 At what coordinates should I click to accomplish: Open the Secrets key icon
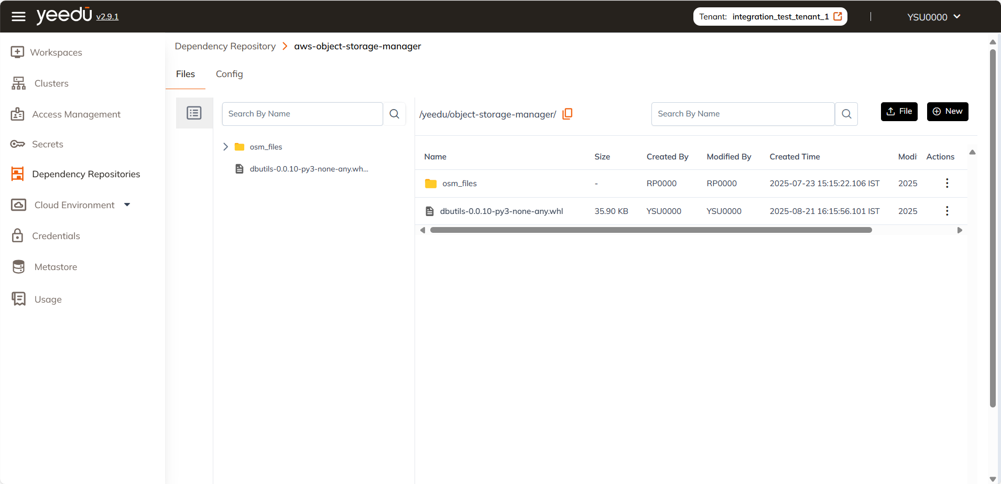coord(17,144)
